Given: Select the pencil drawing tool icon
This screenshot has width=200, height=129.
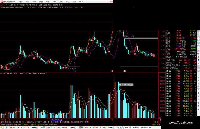Looking at the screenshot, I should point(198,63).
